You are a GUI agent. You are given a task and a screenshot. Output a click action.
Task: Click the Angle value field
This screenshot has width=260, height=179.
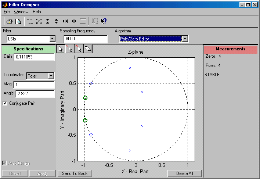point(35,94)
